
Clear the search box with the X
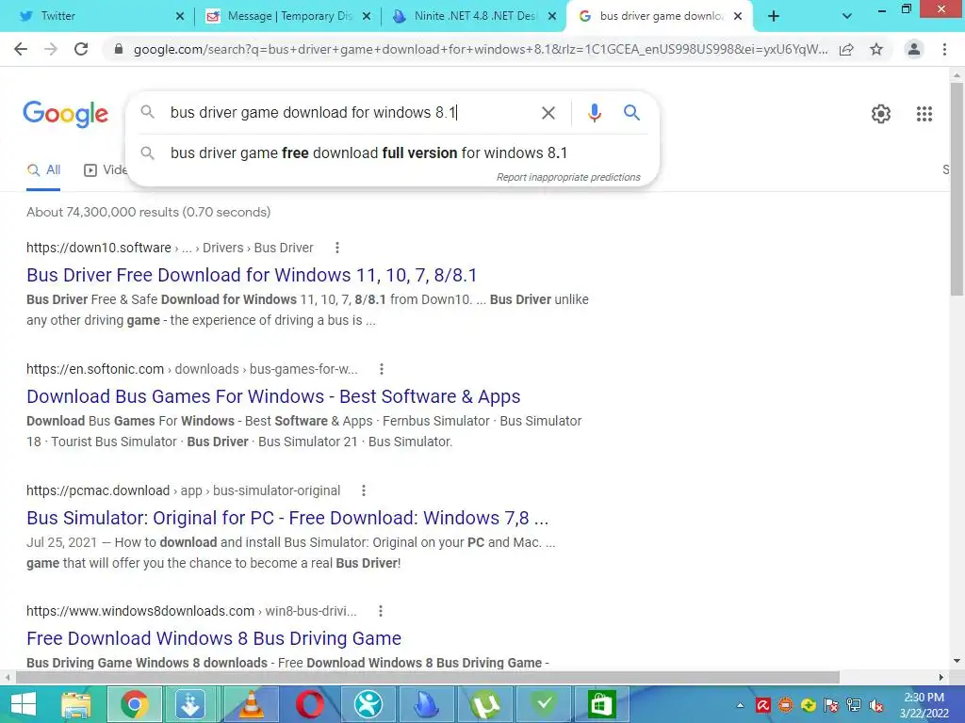(548, 113)
